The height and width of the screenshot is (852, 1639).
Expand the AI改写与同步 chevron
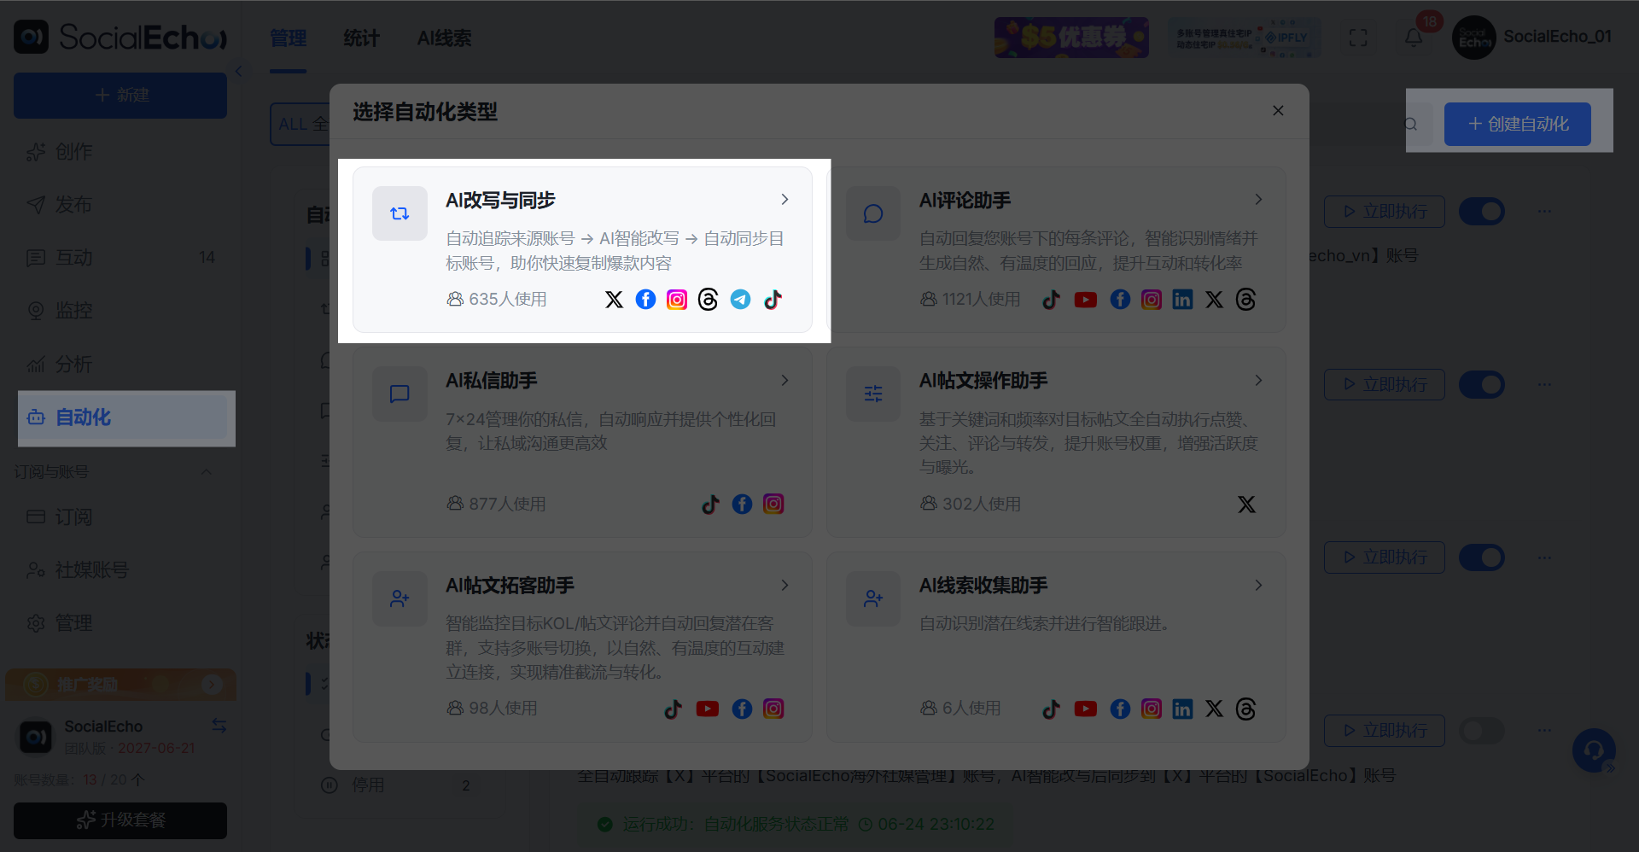click(785, 200)
